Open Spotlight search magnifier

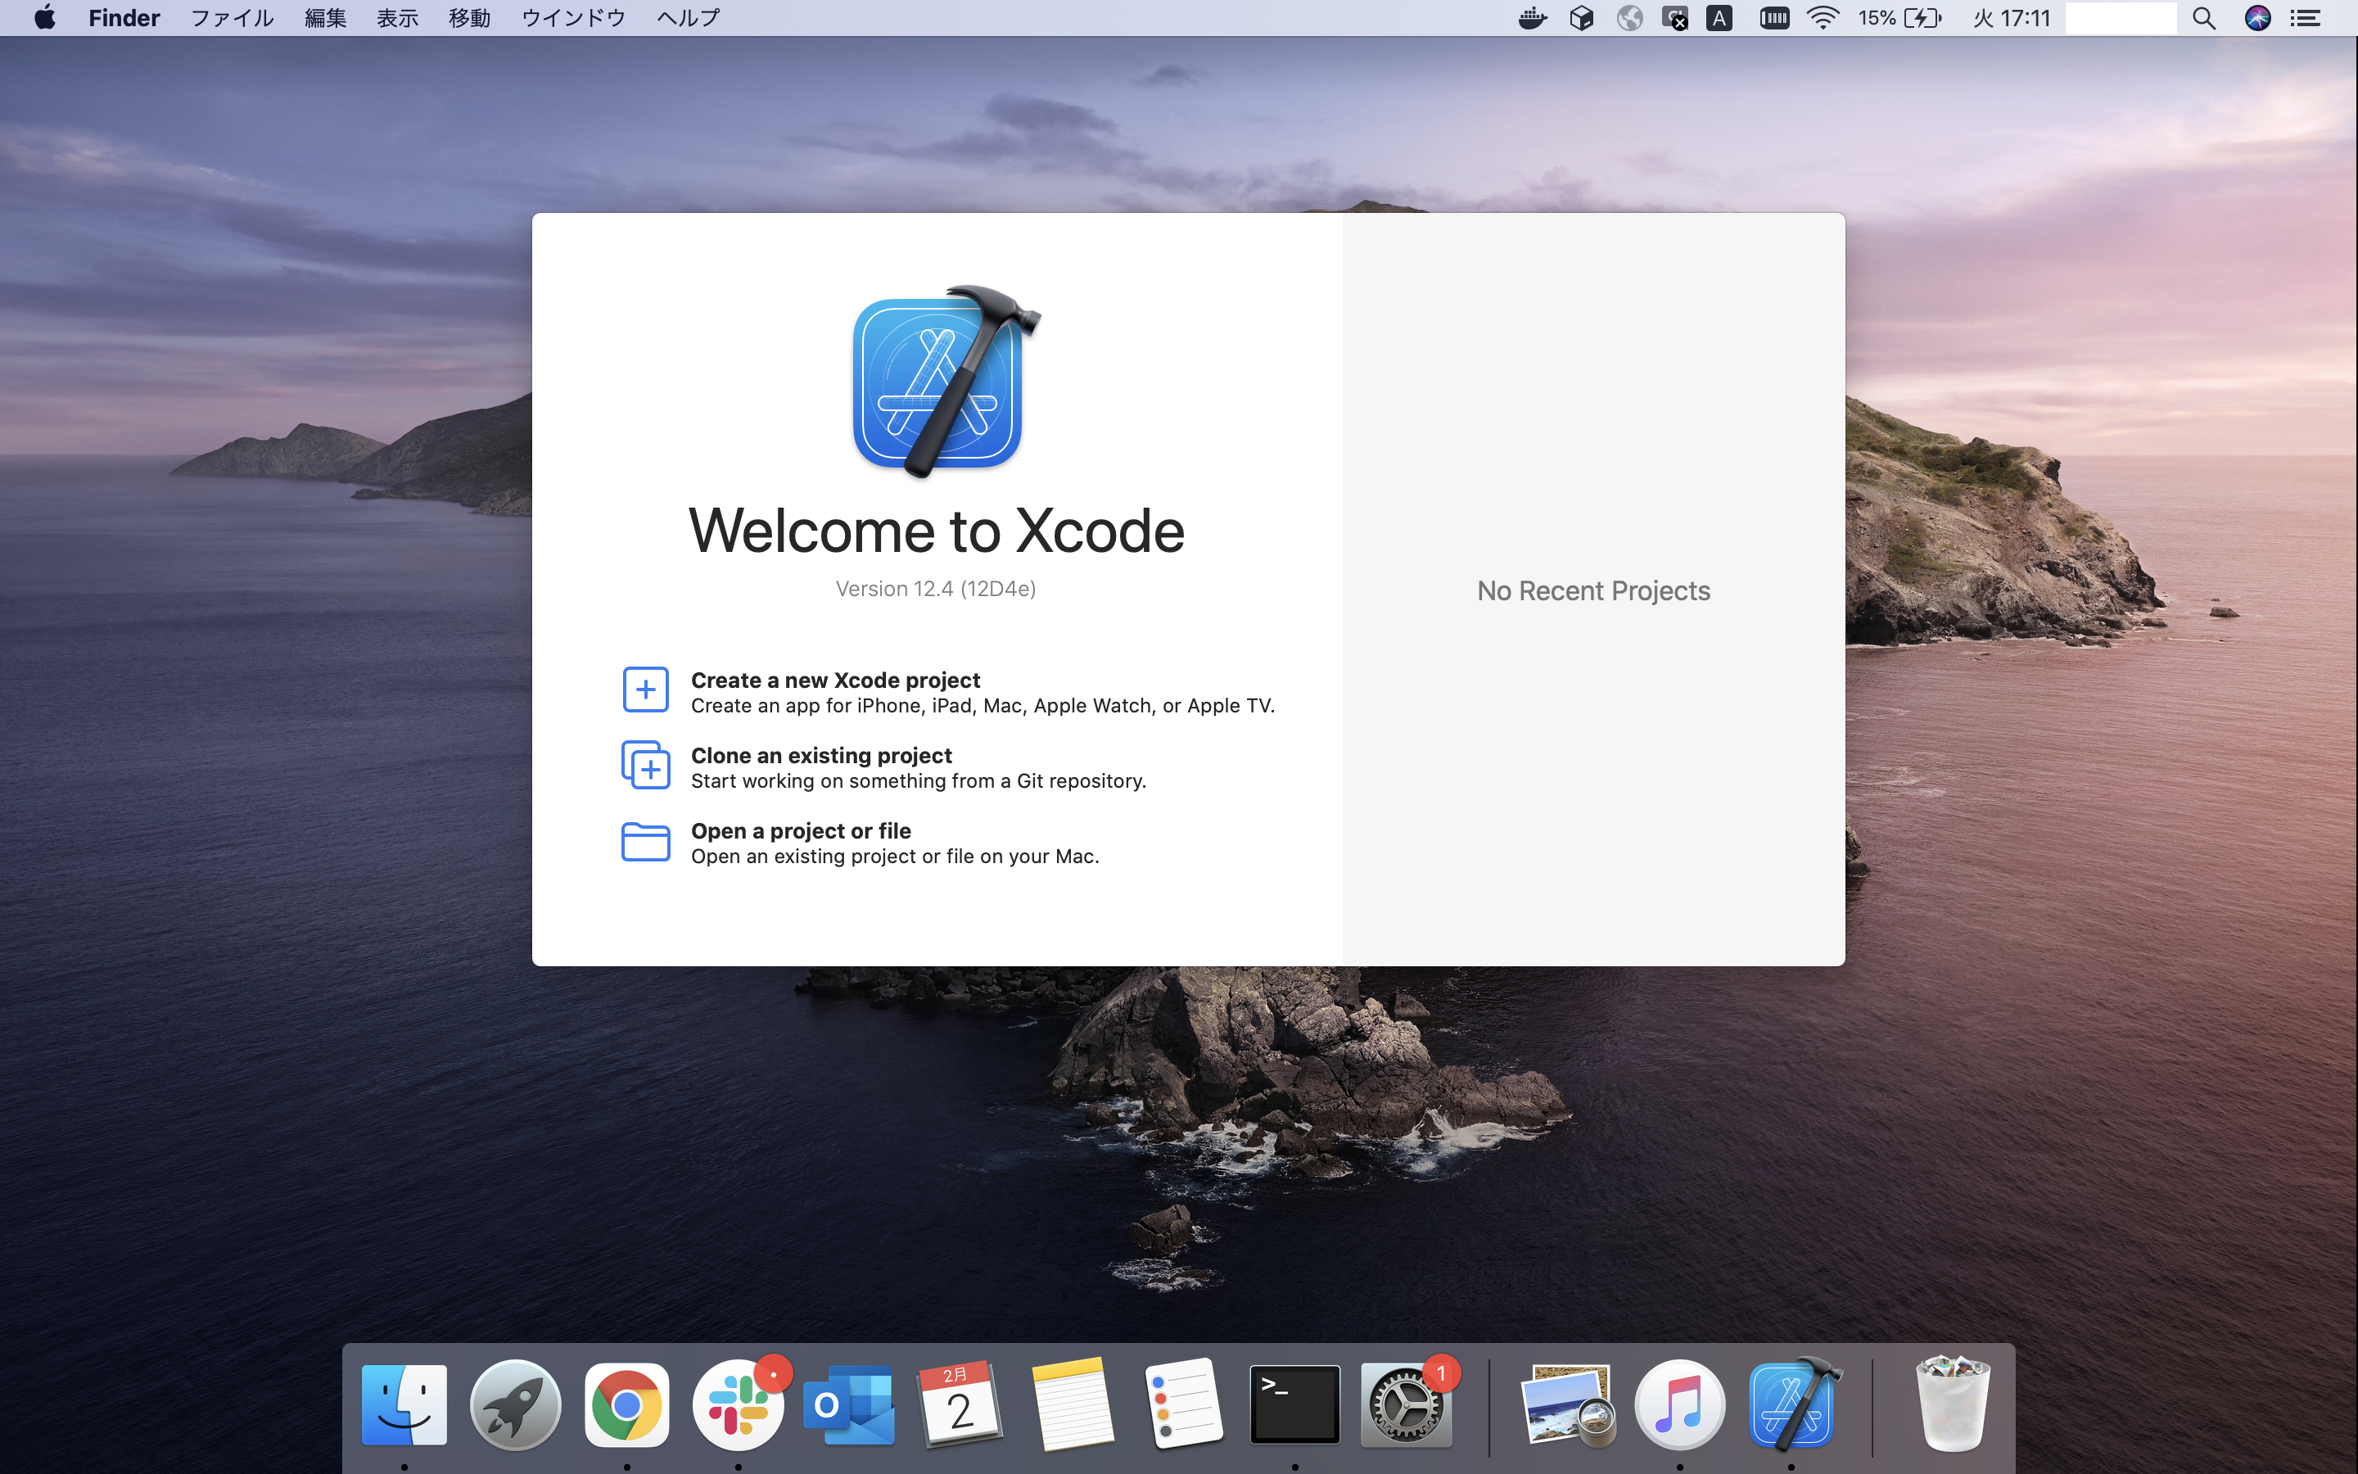(x=2204, y=17)
